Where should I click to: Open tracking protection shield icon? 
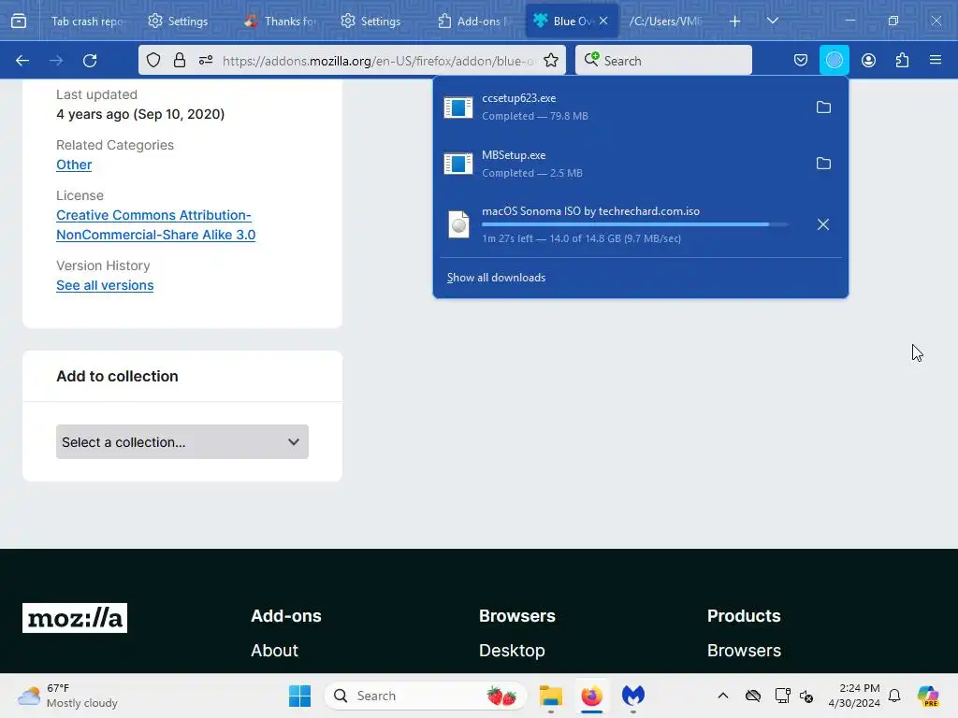coord(153,60)
